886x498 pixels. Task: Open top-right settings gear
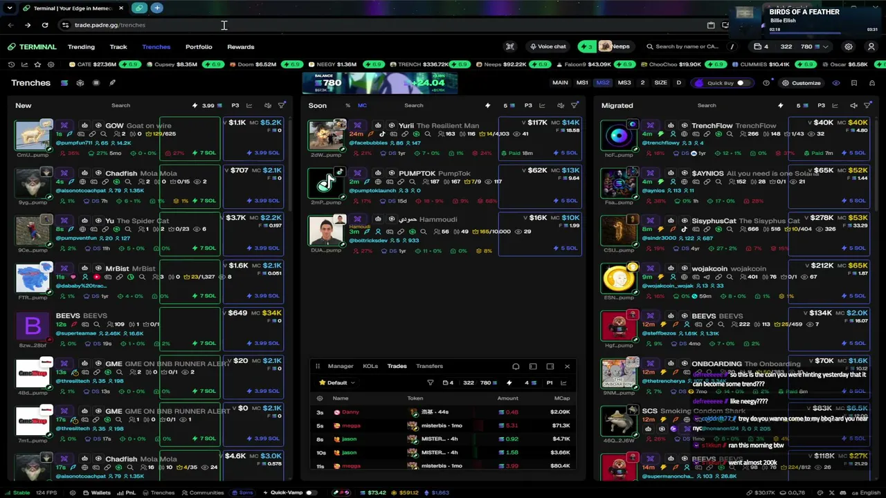coord(849,46)
